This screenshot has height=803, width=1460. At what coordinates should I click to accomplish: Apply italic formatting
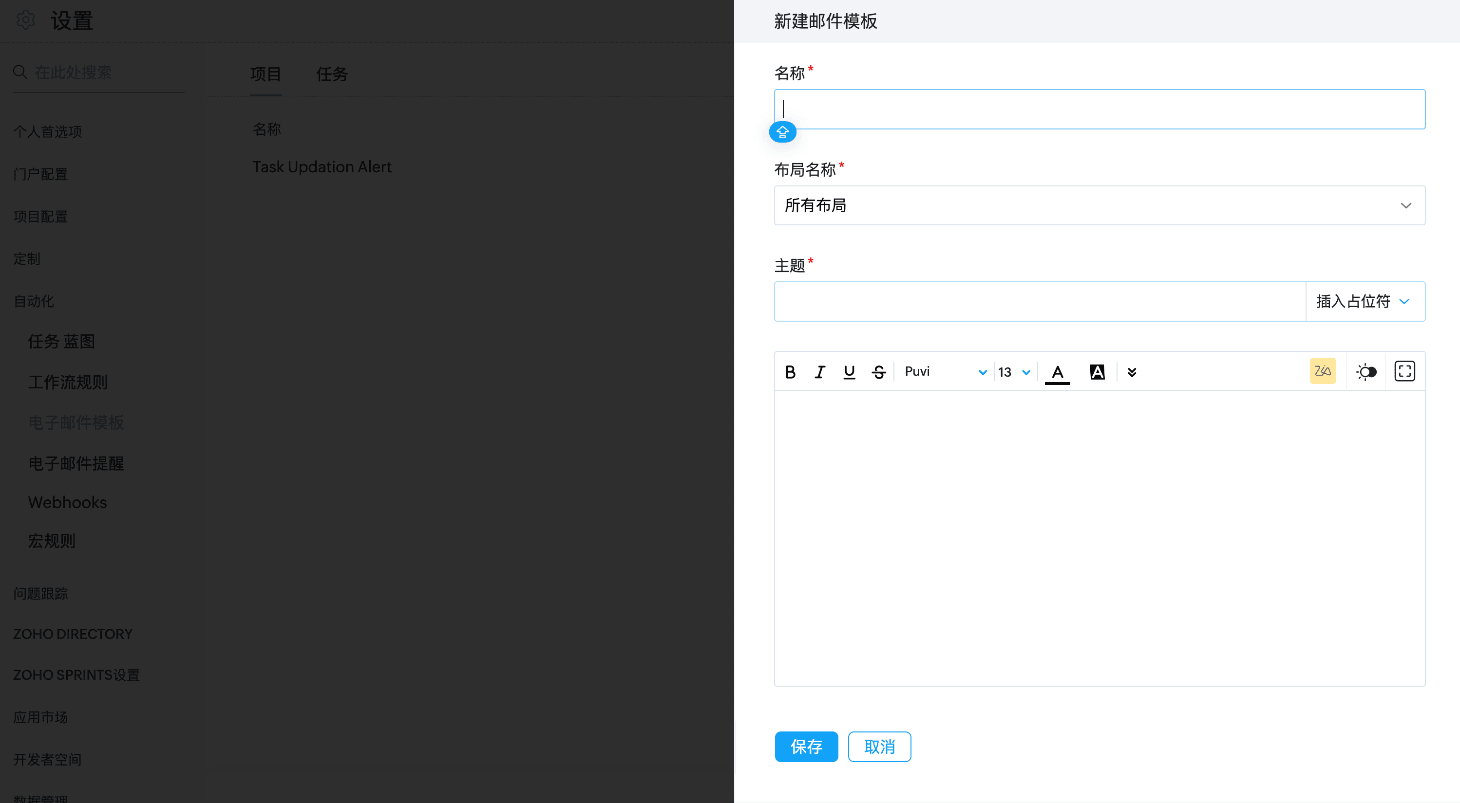pos(819,372)
